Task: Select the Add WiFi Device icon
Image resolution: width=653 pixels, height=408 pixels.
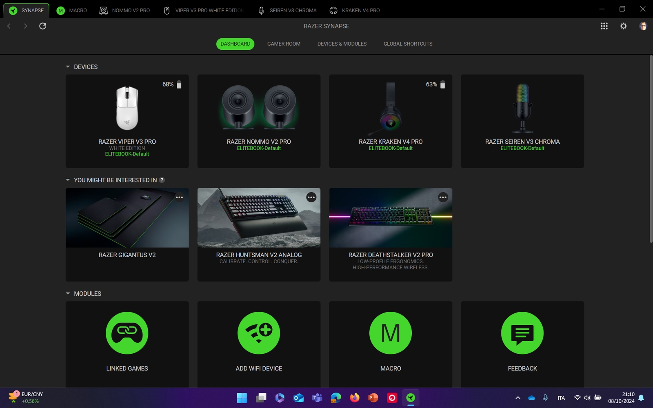Action: point(259,333)
